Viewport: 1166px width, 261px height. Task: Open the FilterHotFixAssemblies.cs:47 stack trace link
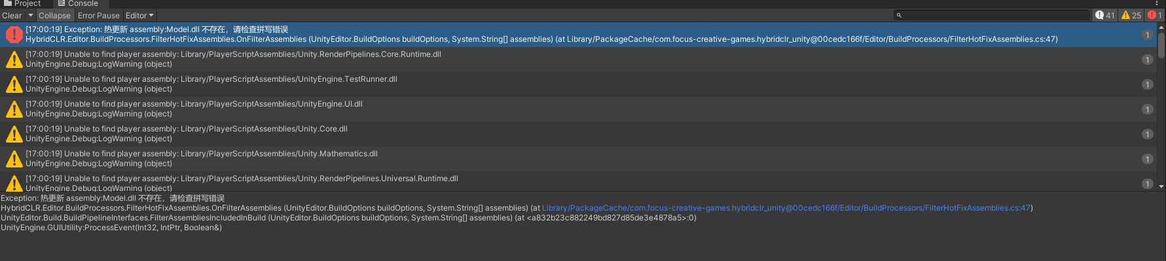[x=786, y=208]
